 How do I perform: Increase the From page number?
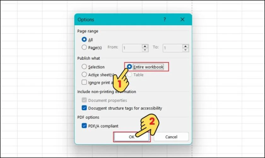145,46
